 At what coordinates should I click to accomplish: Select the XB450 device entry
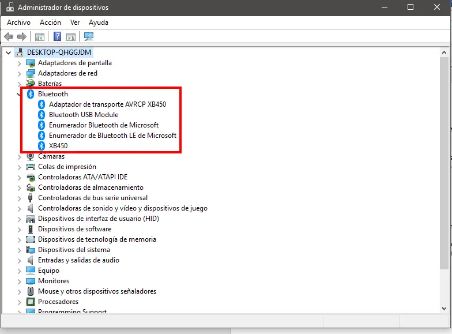[58, 146]
